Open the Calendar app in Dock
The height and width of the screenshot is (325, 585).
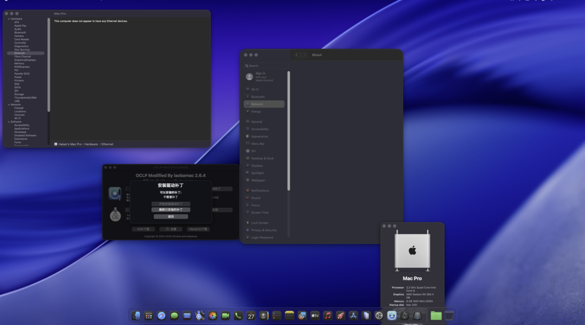point(251,316)
